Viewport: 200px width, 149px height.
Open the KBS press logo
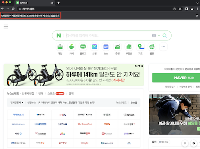click(18, 134)
